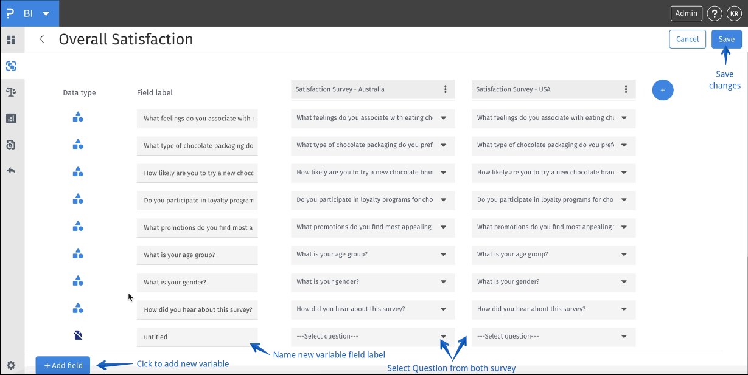The width and height of the screenshot is (748, 375).
Task: Select the highlighted data blending icon
Action: click(x=11, y=66)
